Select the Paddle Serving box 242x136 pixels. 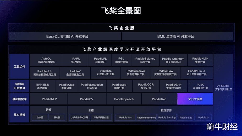point(167,118)
